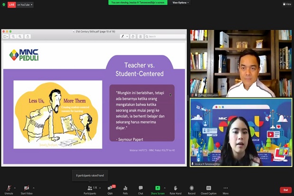Screen dimensions: 294x196
Task: Open the More options menu
Action: [x=226, y=190]
